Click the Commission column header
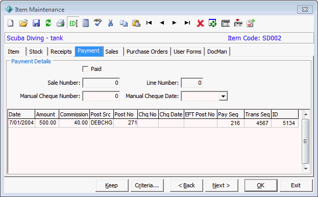Screen dimensions: 318x197 pyautogui.click(x=74, y=114)
